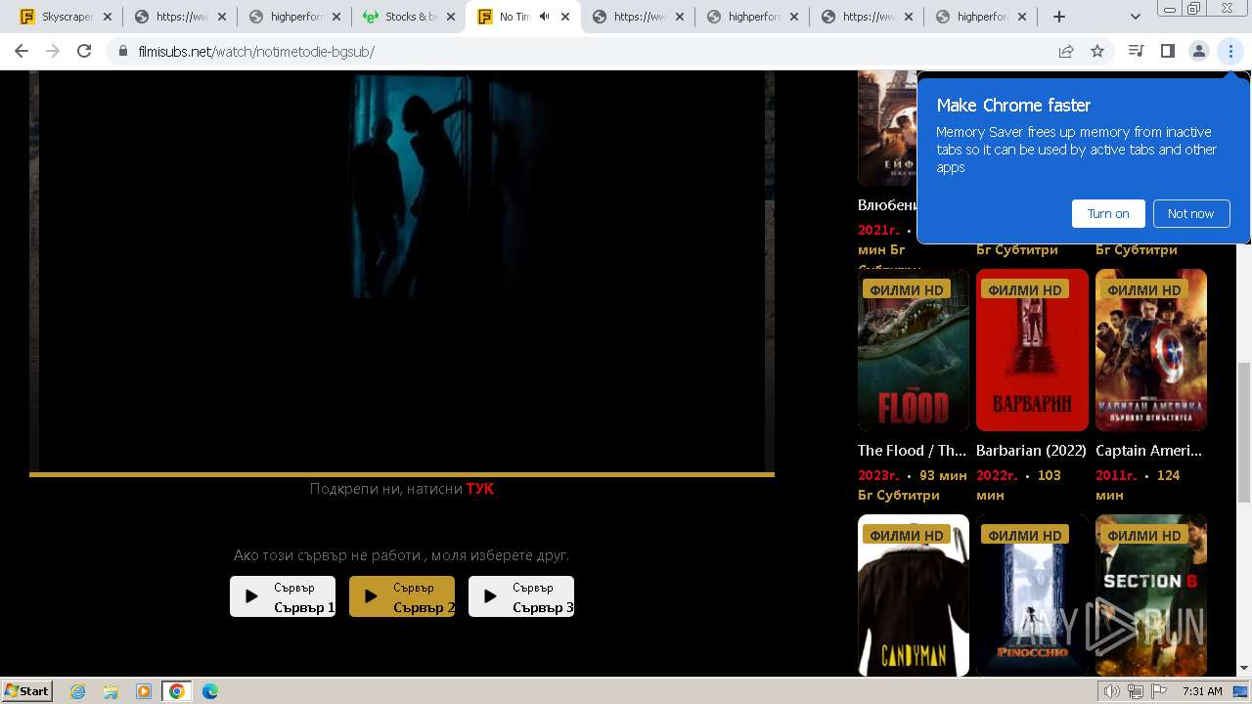
Task: Open Windows Media Player from taskbar
Action: [144, 691]
